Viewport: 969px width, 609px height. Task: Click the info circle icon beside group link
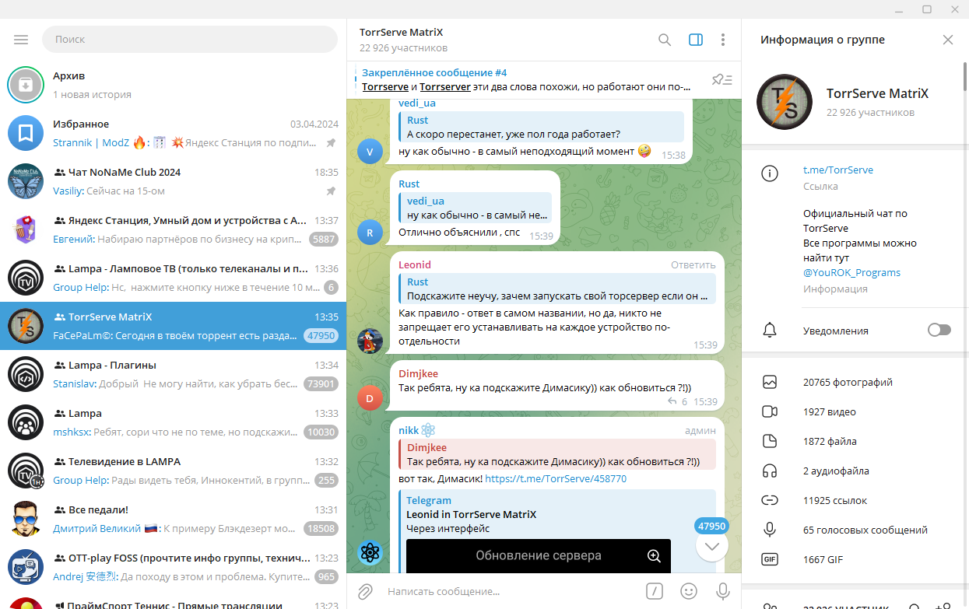pyautogui.click(x=770, y=174)
